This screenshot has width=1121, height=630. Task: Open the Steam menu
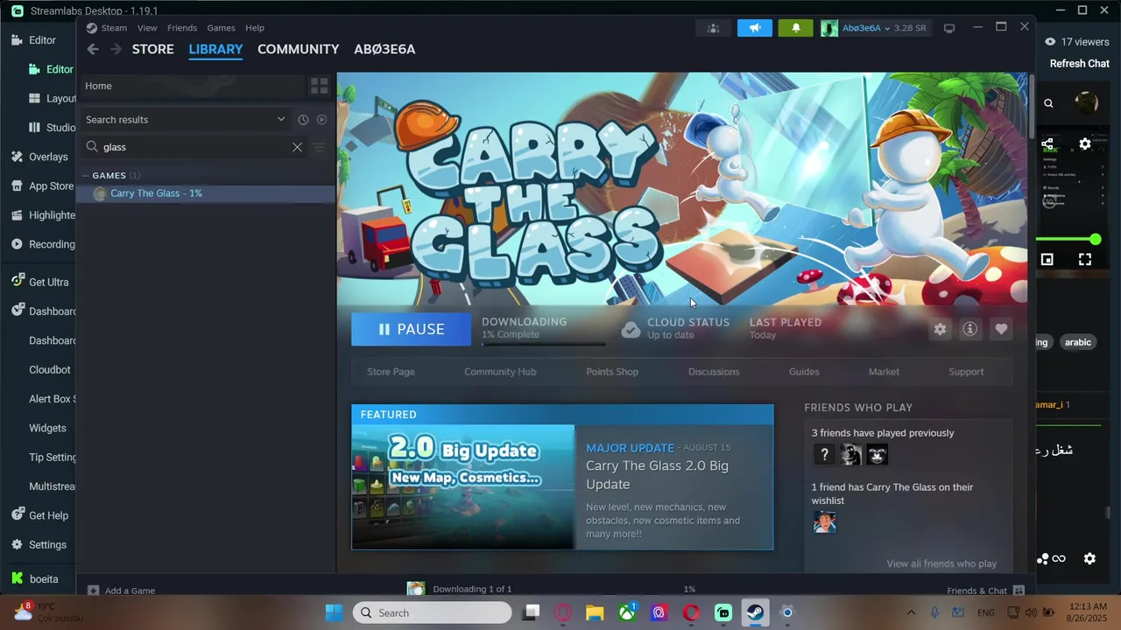coord(113,28)
